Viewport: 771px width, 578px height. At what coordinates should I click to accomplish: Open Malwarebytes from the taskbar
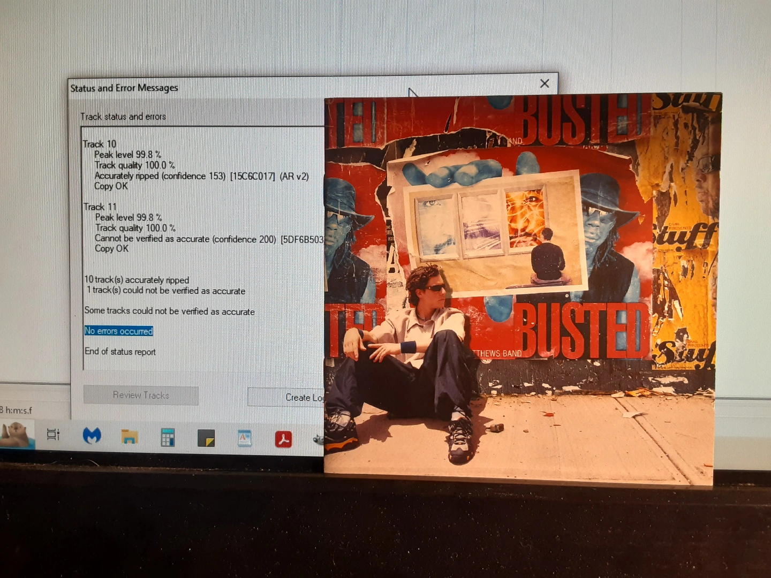coord(92,436)
